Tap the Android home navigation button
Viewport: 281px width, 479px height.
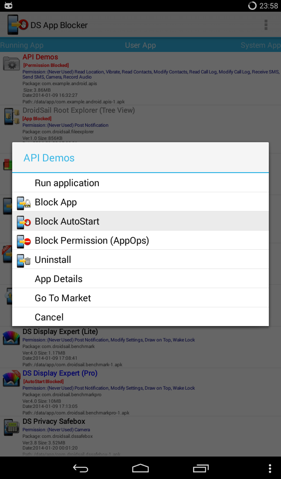140,468
